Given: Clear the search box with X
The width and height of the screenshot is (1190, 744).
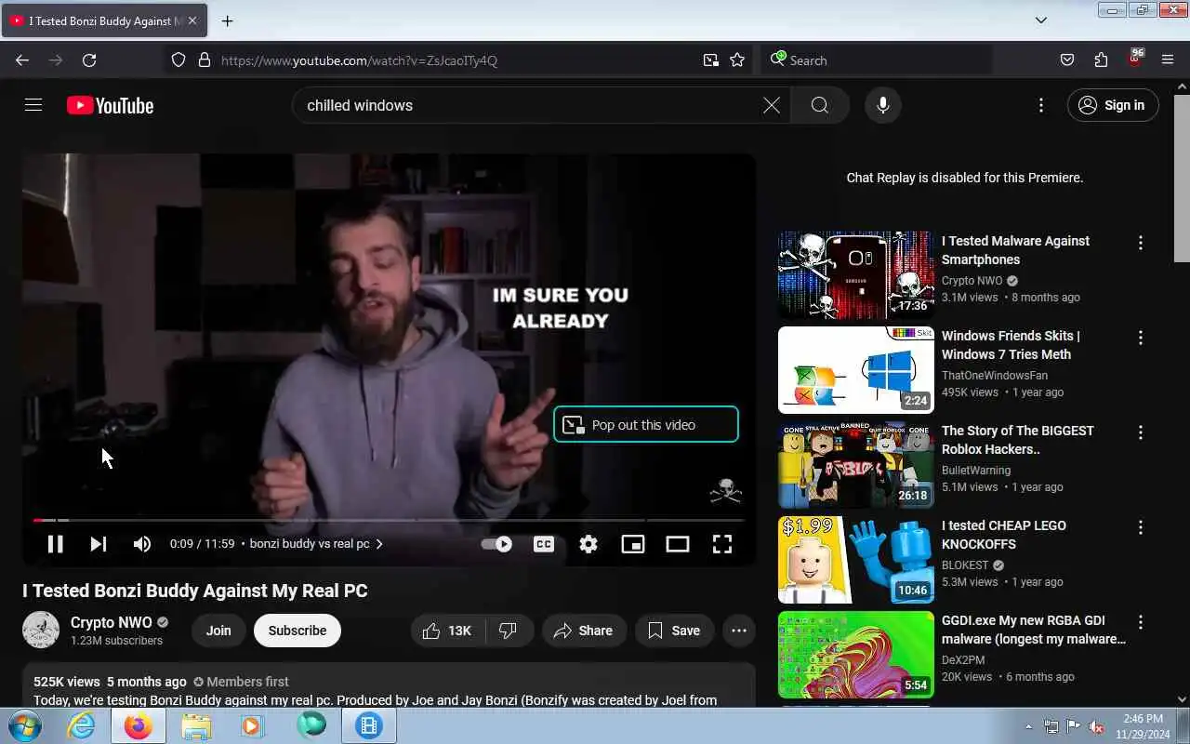Looking at the screenshot, I should click(x=772, y=105).
